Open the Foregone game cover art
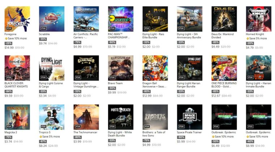 click(17, 19)
